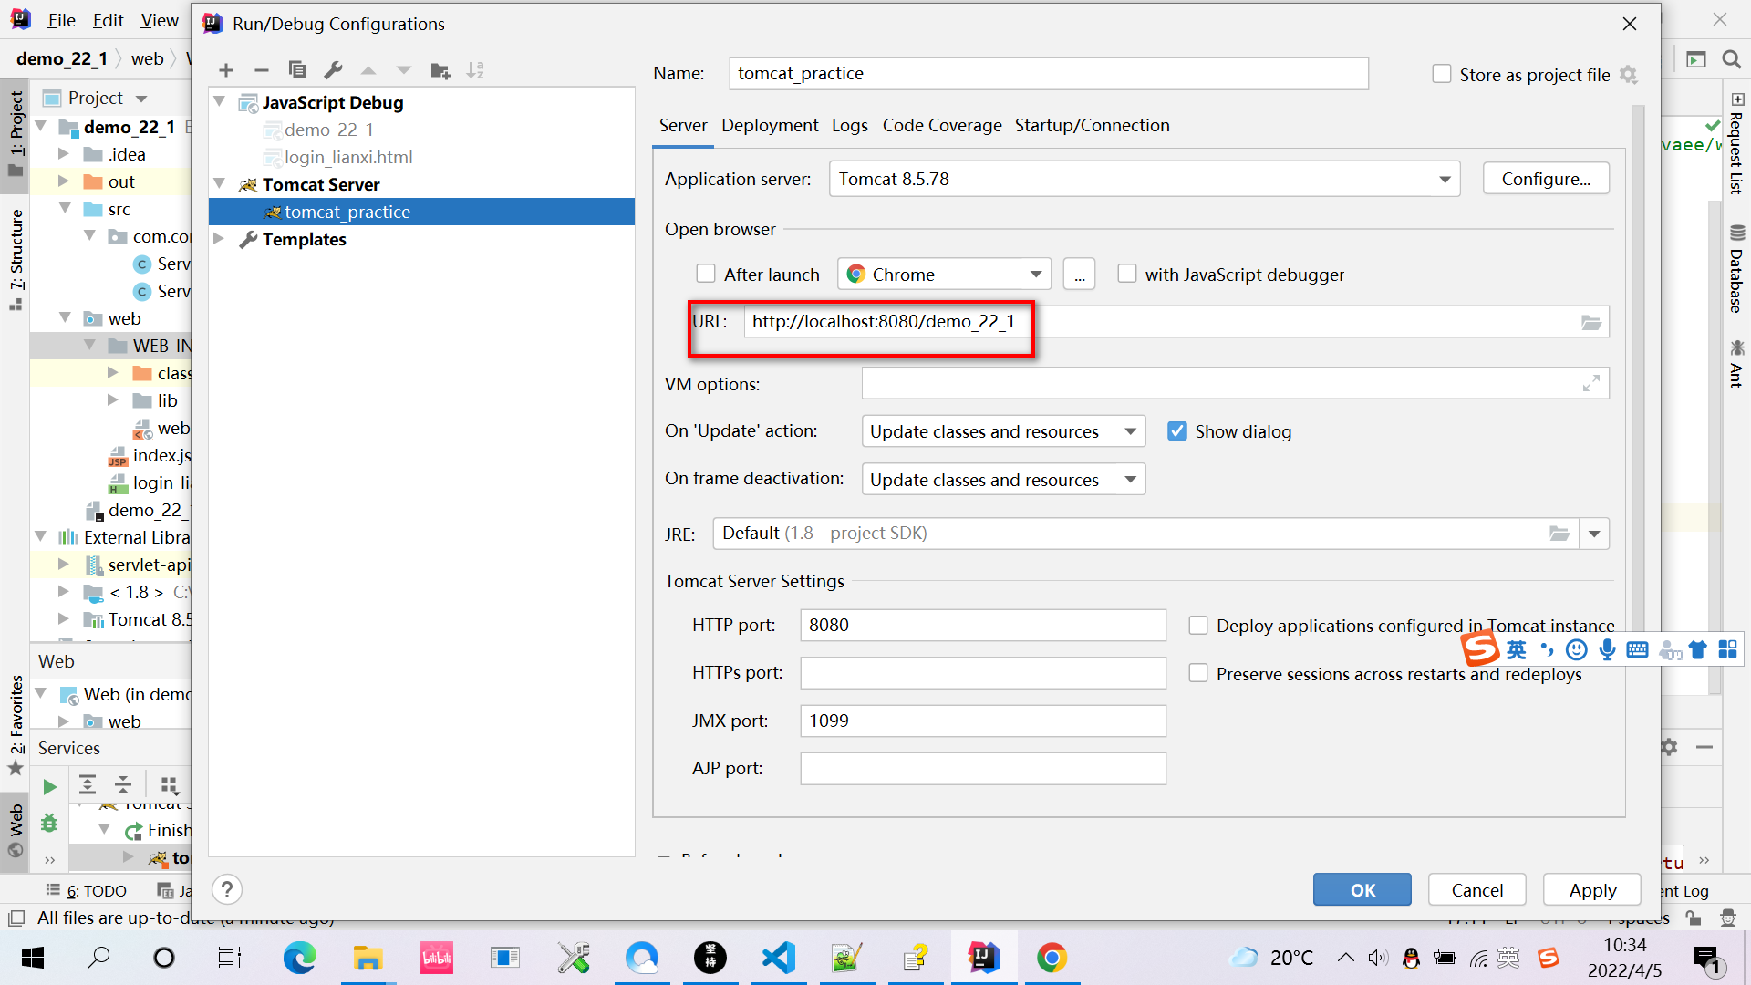
Task: Click the Name input field
Action: 1048,74
